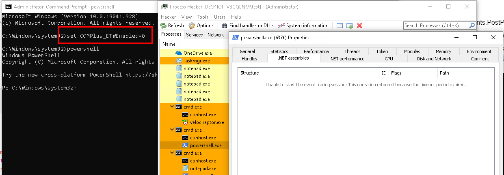The width and height of the screenshot is (504, 175).
Task: Open Options from the gear icon
Action: click(x=192, y=26)
